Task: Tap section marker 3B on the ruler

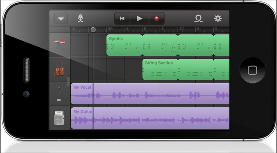Action: pos(110,29)
